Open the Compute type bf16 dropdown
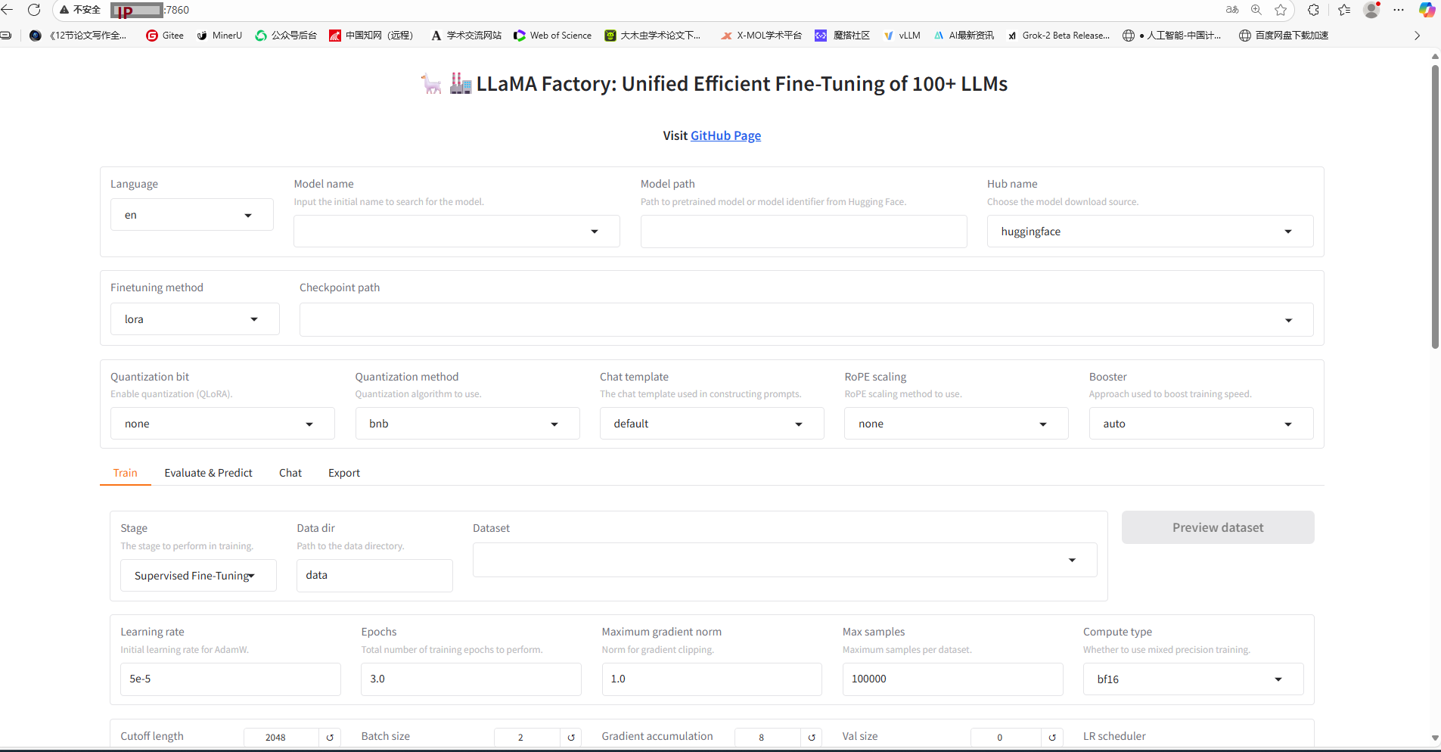This screenshot has width=1441, height=752. pyautogui.click(x=1193, y=679)
